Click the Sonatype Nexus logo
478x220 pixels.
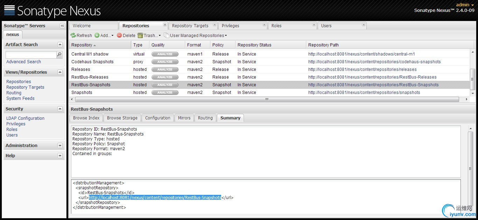(52, 10)
